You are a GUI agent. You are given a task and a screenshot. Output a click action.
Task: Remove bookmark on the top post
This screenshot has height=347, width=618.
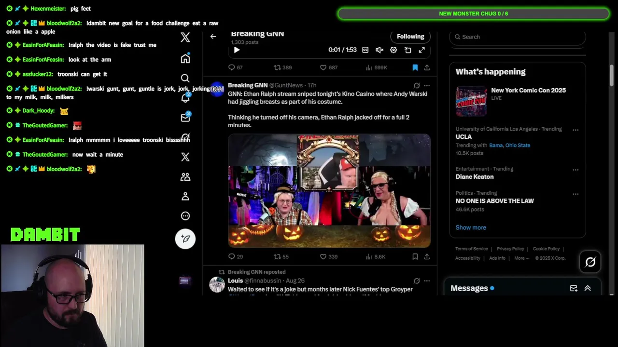point(415,67)
